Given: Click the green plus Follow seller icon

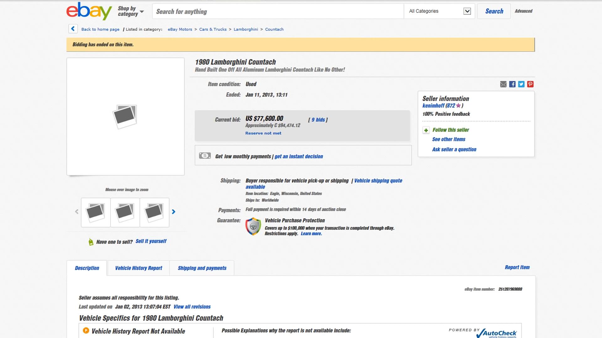Looking at the screenshot, I should (426, 130).
